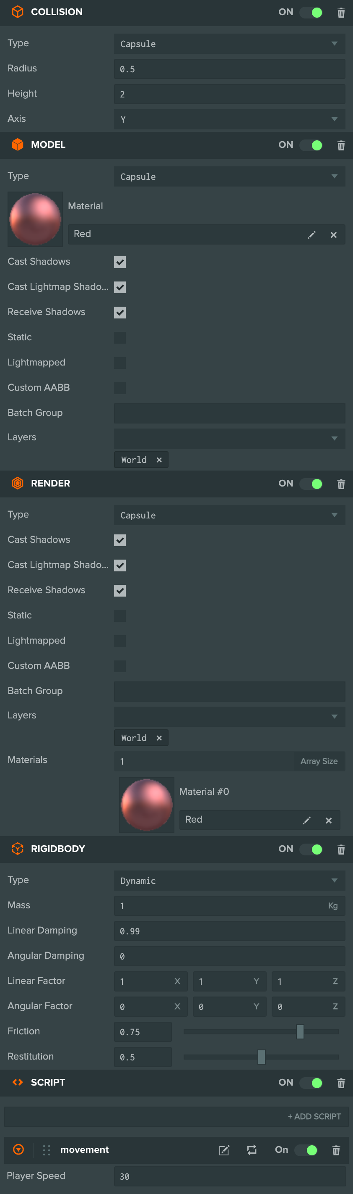353x1194 pixels.
Task: Expand the Axis Y dropdown
Action: click(x=229, y=119)
